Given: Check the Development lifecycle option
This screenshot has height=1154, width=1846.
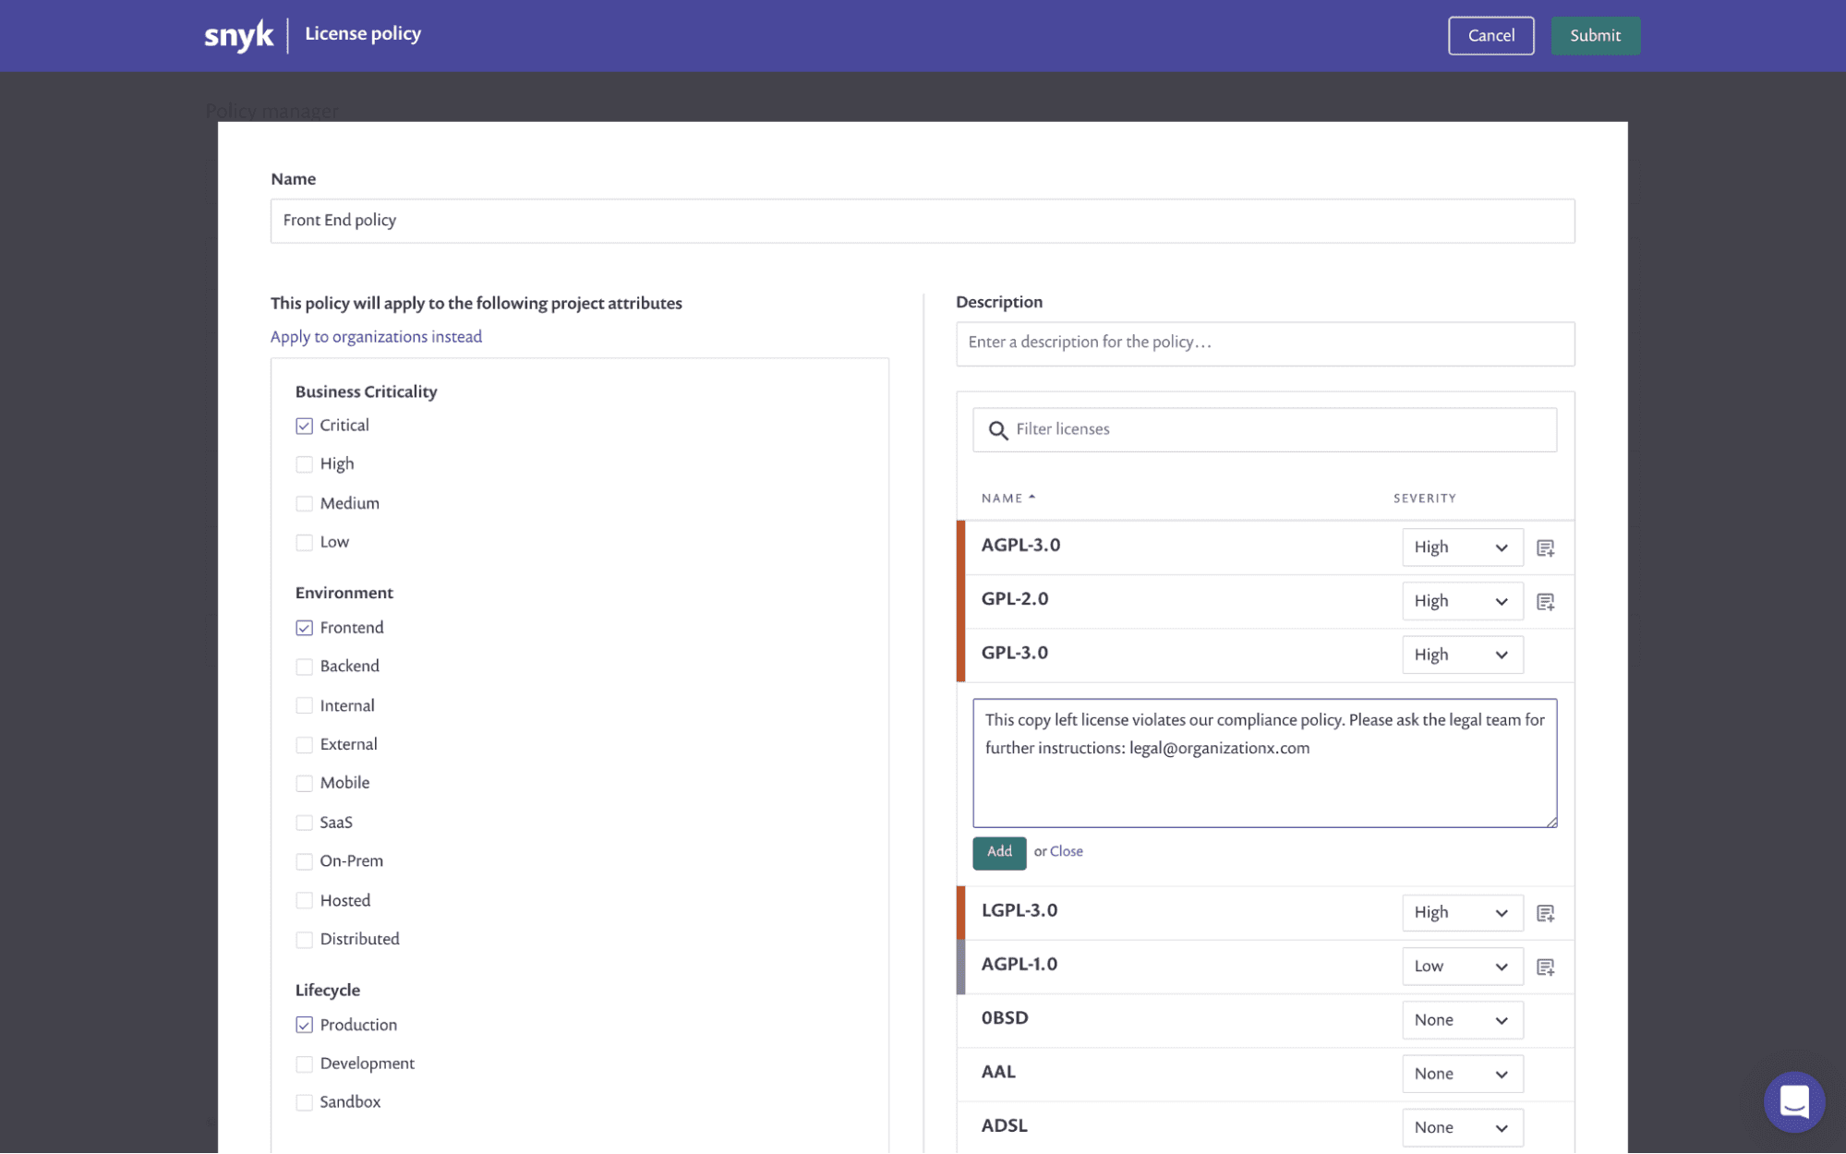Looking at the screenshot, I should click(304, 1064).
